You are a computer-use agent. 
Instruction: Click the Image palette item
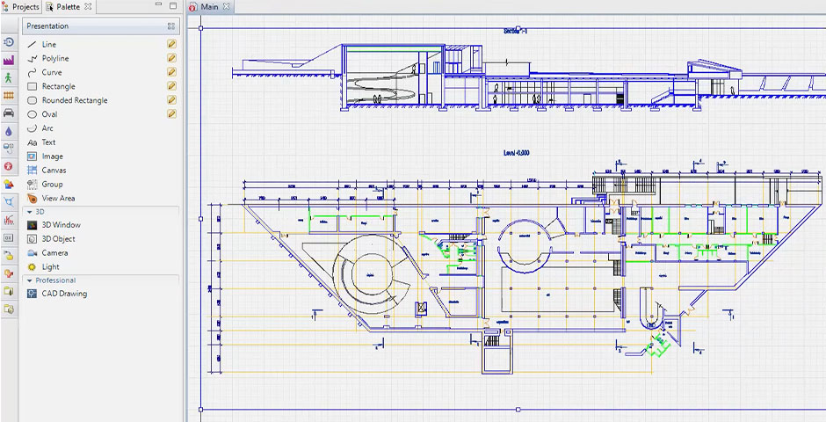52,156
